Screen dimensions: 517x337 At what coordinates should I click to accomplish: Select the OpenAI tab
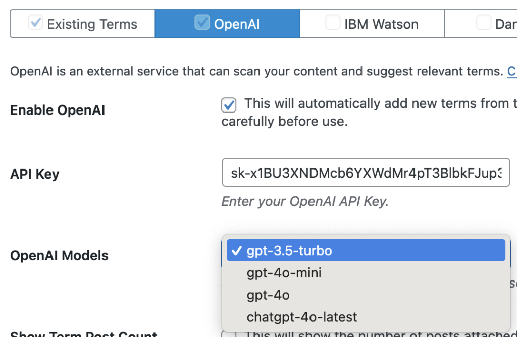coord(228,24)
